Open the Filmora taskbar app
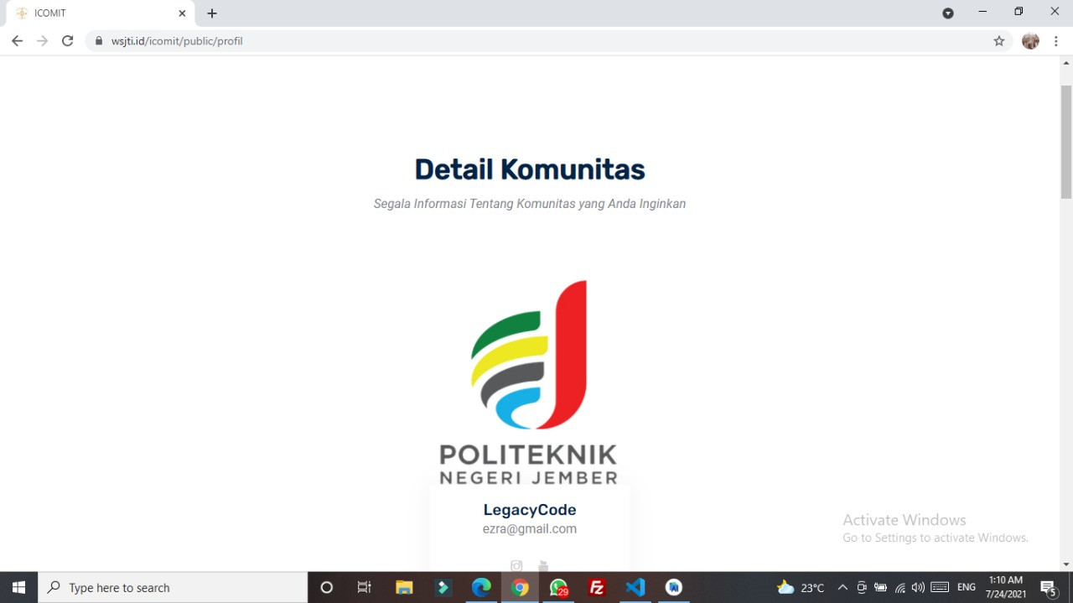1073x603 pixels. tap(443, 587)
